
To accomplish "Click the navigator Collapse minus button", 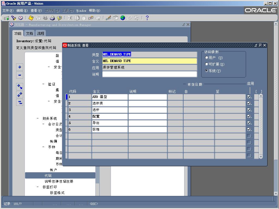I will (x=20, y=75).
